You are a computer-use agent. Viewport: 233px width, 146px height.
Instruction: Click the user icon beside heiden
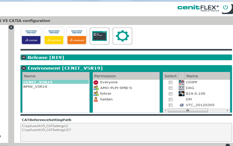96,99
